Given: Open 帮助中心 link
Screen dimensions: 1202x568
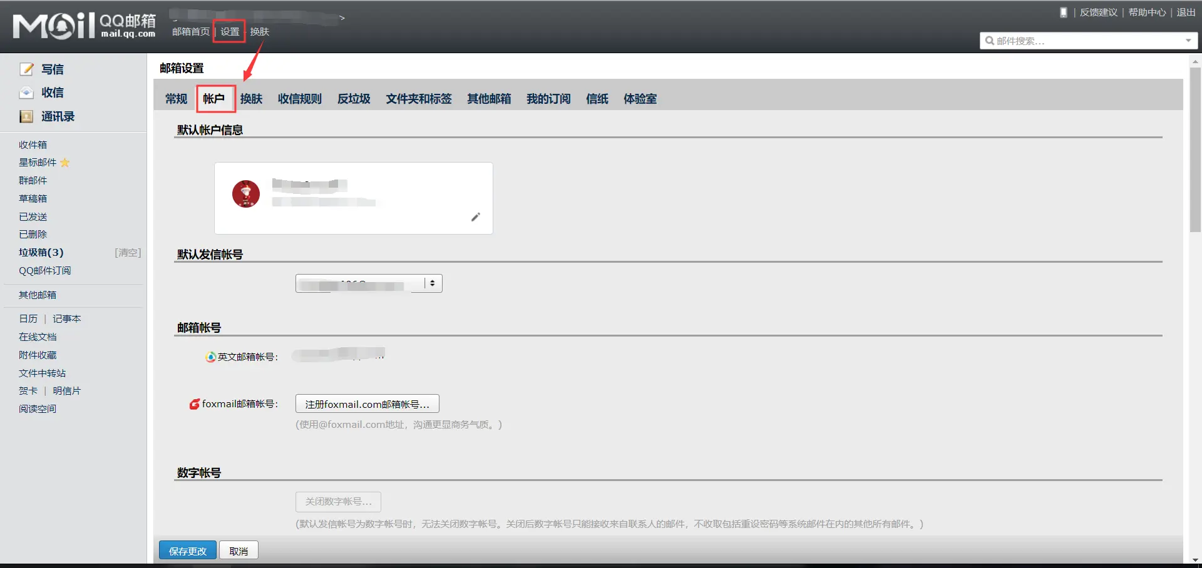Looking at the screenshot, I should click(x=1148, y=13).
